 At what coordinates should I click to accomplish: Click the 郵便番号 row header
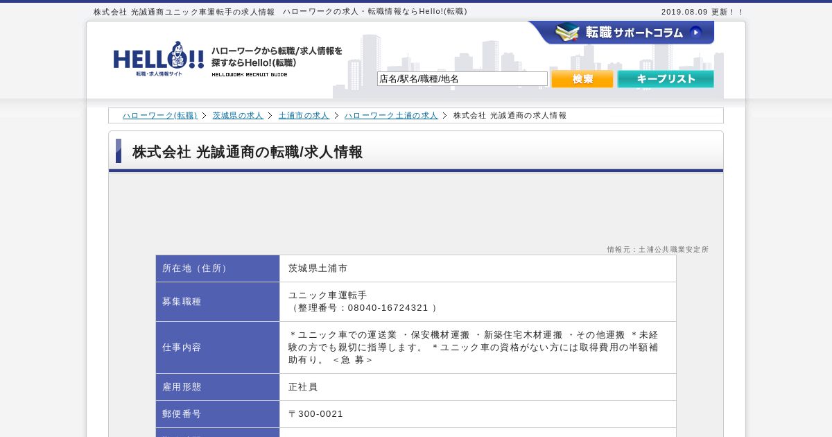point(218,414)
